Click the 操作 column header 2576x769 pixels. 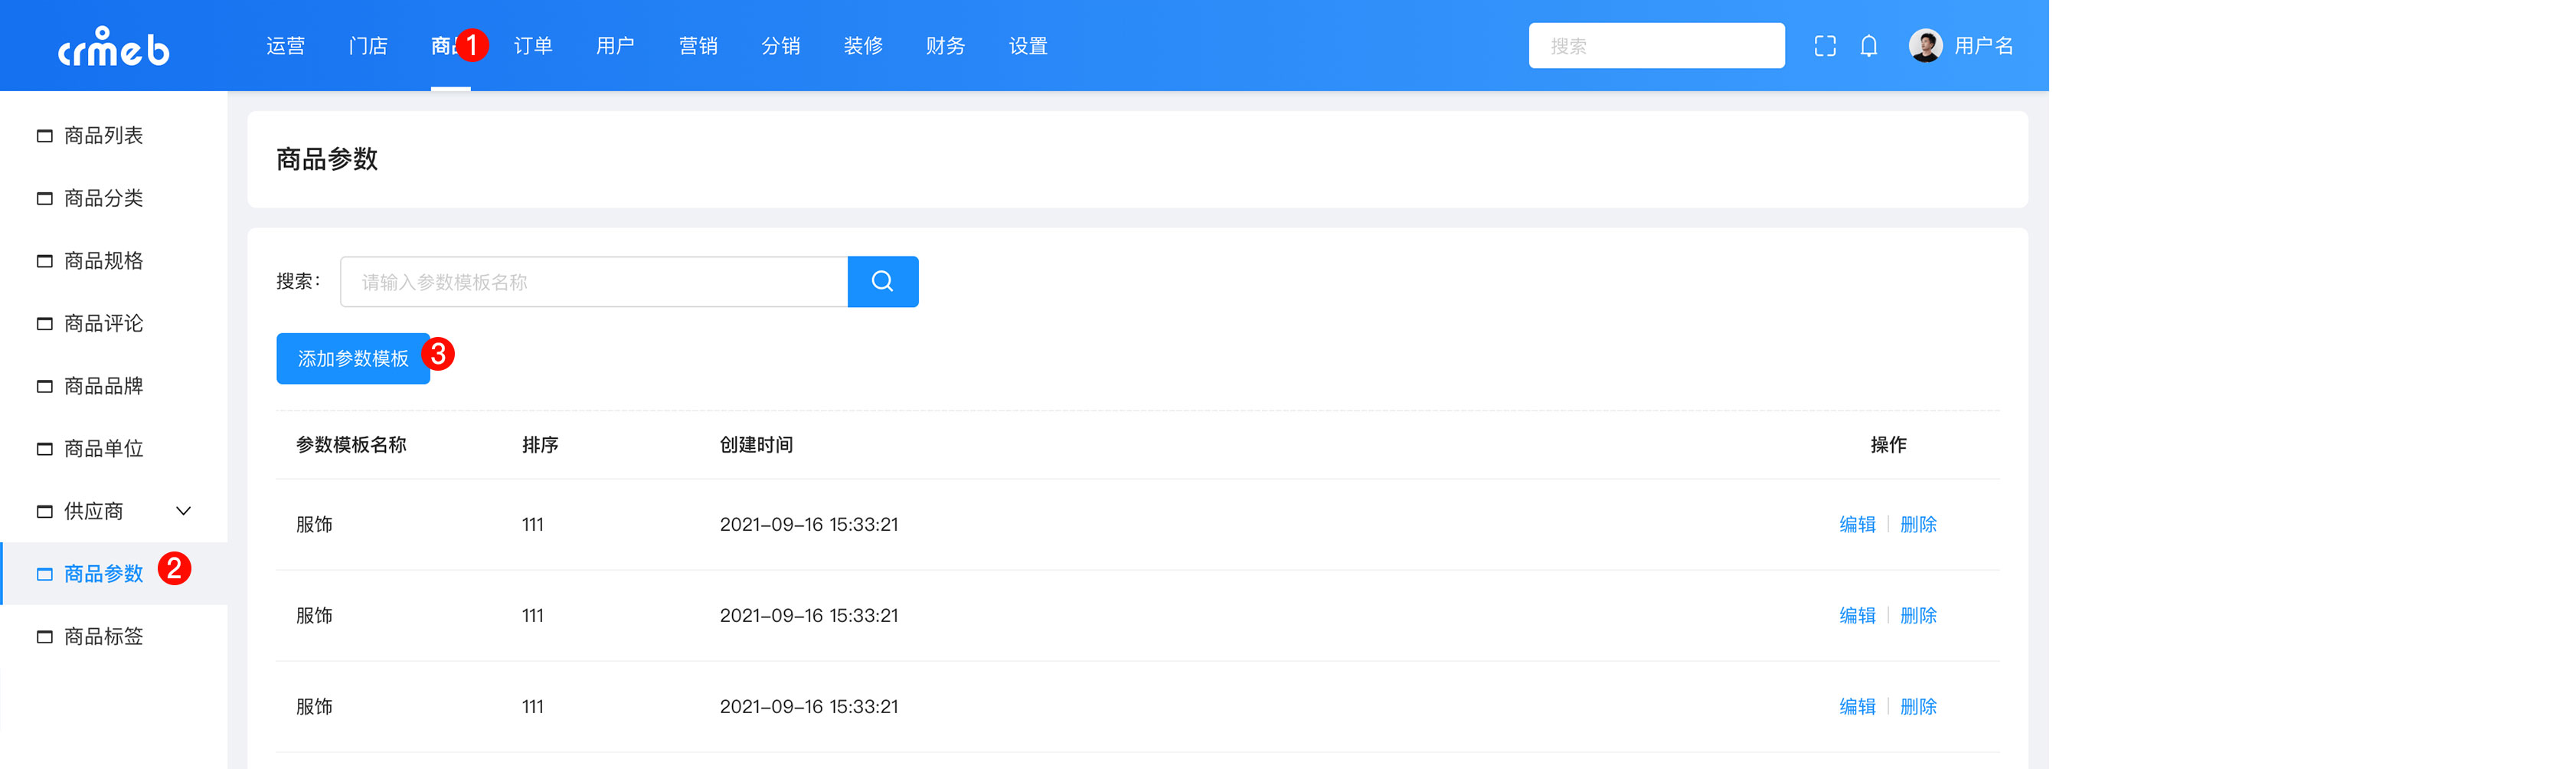(1888, 445)
